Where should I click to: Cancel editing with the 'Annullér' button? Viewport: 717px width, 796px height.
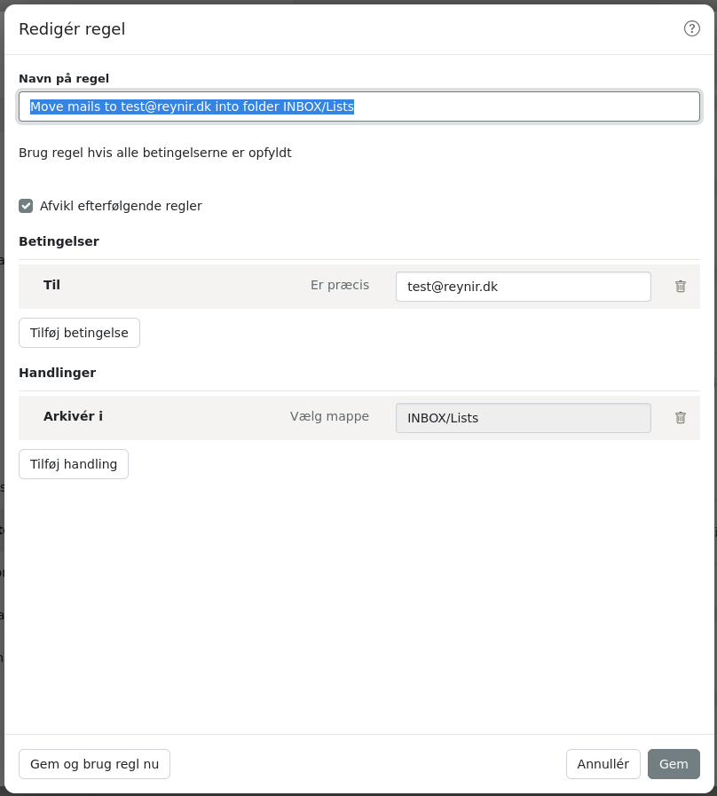603,764
